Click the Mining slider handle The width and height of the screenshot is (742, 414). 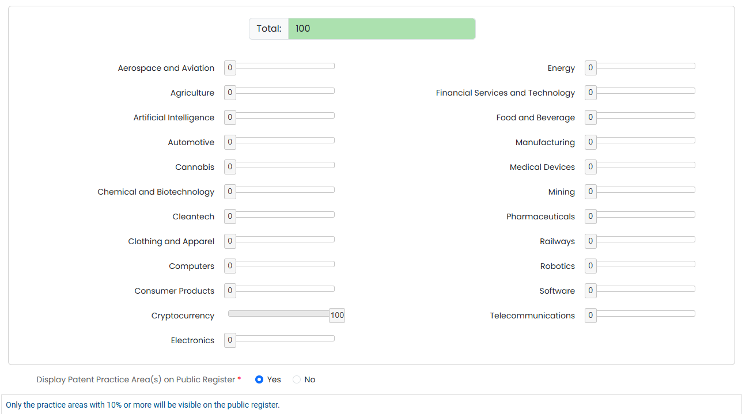tap(590, 192)
